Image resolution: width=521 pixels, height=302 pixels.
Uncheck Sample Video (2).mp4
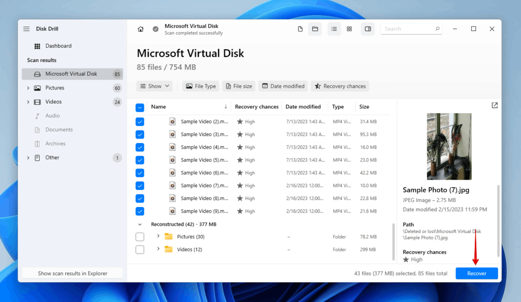click(x=140, y=121)
